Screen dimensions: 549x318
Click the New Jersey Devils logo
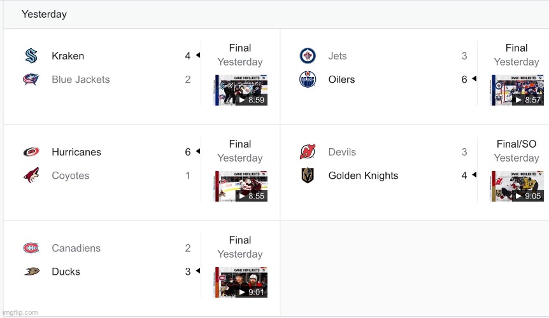308,152
